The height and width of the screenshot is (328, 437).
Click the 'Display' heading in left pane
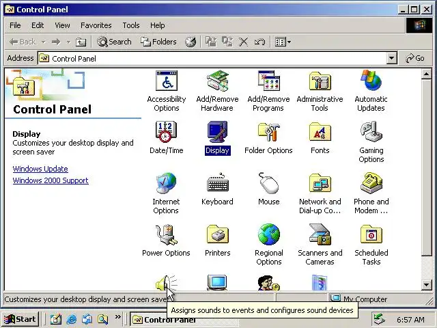(27, 134)
